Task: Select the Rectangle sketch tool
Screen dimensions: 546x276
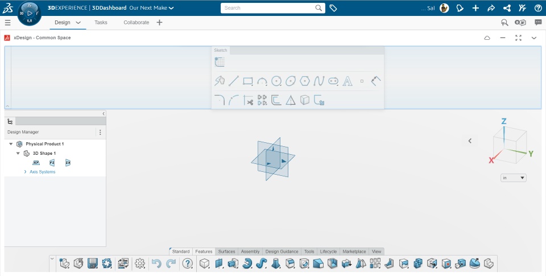Action: [x=247, y=81]
